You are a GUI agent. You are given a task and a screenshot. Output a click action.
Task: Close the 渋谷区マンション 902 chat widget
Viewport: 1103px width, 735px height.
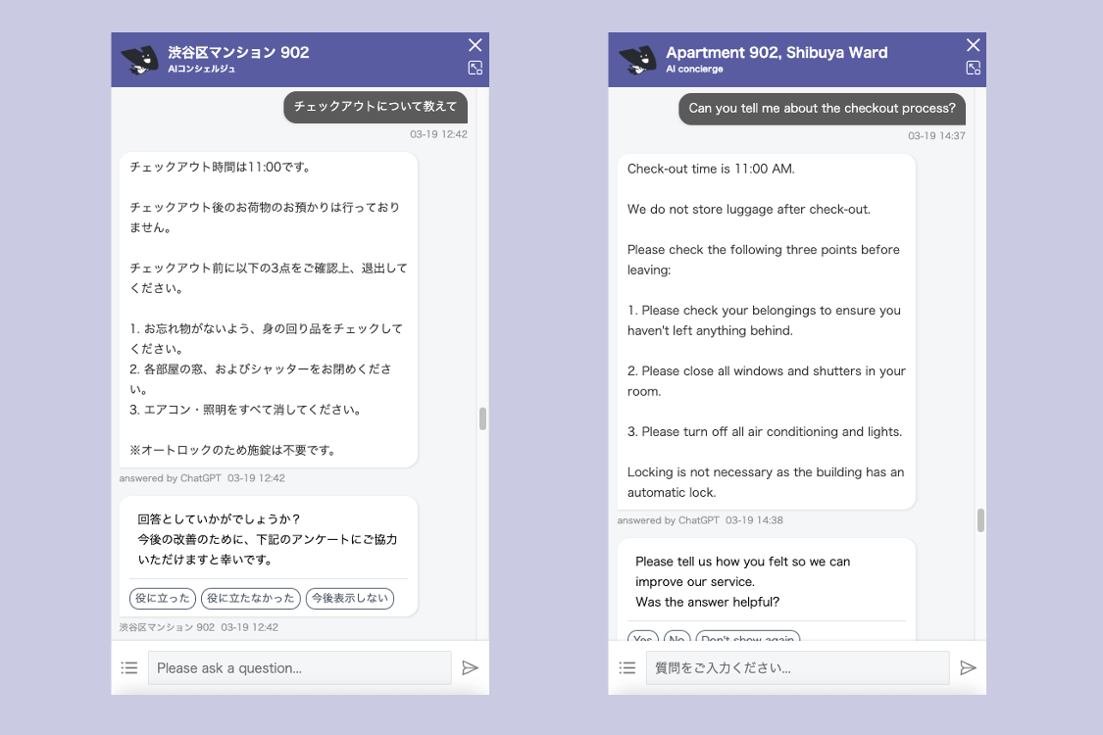coord(476,45)
